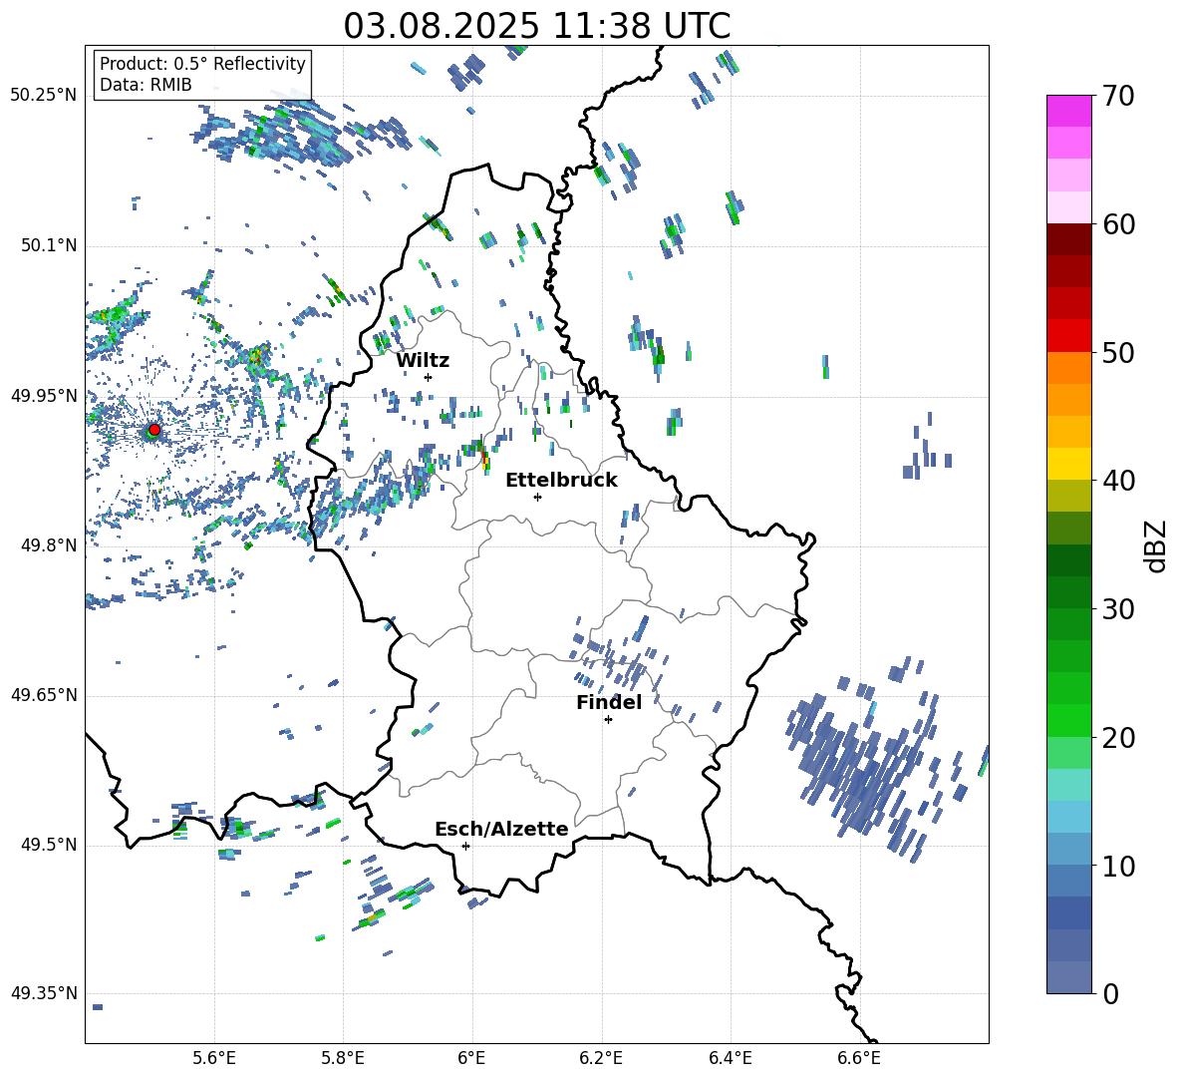Click the 'Product: 0.5° Reflectivity' legend text
1180x1078 pixels.
[202, 64]
